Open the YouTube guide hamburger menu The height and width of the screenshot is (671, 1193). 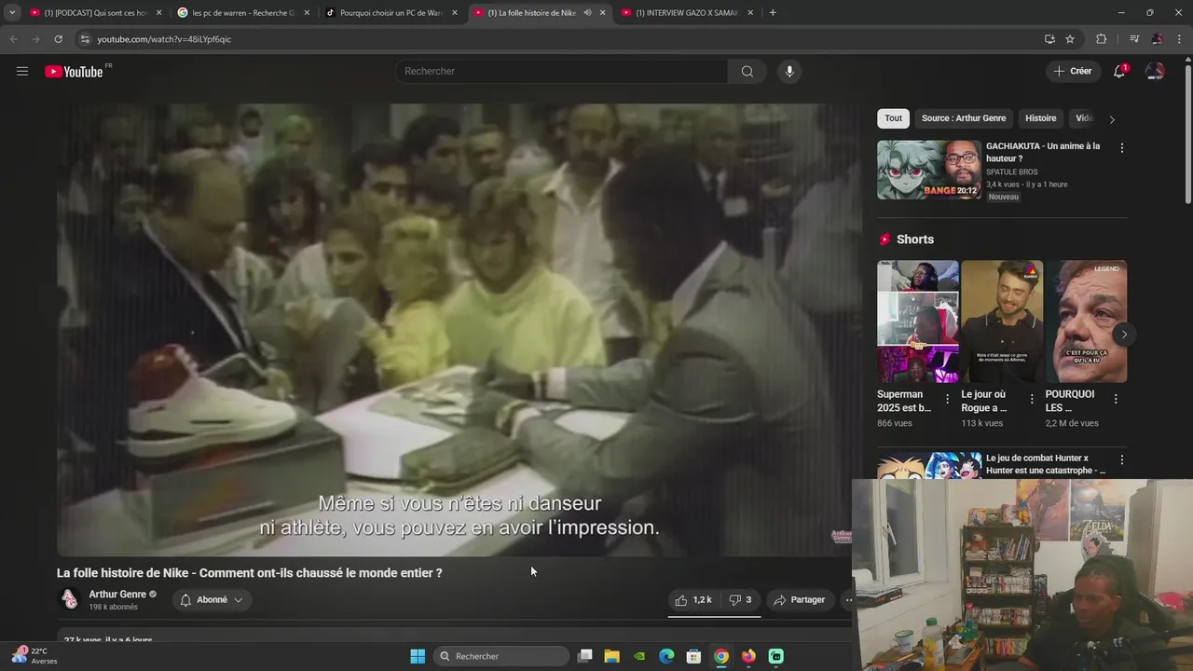pos(22,71)
